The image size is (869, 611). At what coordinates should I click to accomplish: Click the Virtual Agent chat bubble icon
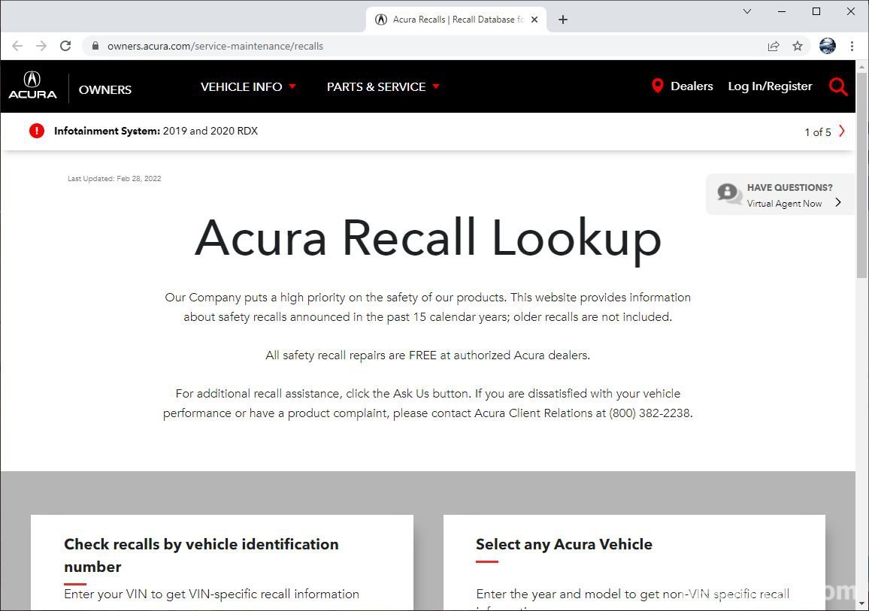point(728,194)
